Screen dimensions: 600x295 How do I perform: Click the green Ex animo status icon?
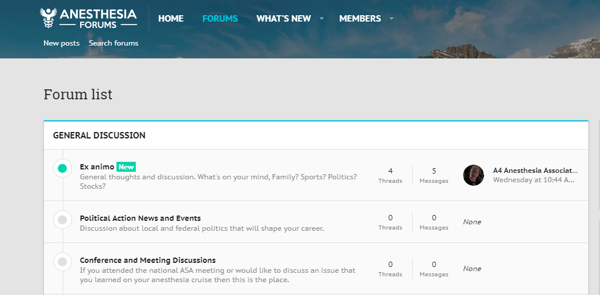coord(62,169)
